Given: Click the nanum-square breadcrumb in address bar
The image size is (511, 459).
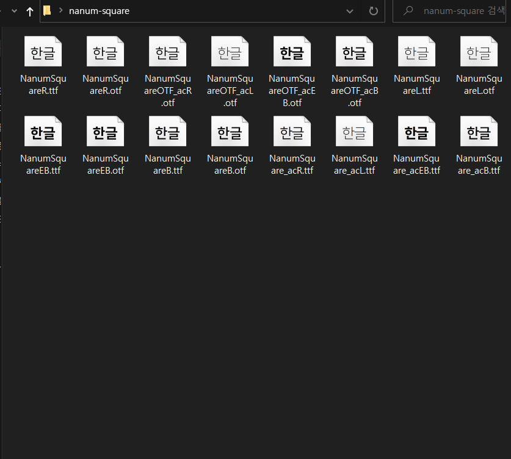Looking at the screenshot, I should (99, 11).
